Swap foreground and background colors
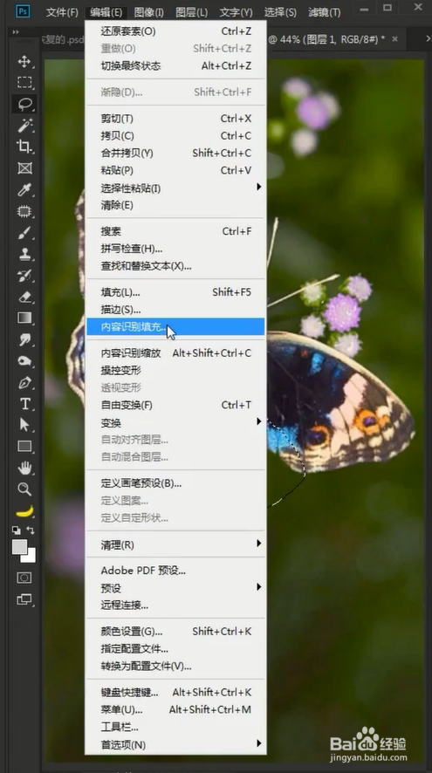 tap(31, 530)
